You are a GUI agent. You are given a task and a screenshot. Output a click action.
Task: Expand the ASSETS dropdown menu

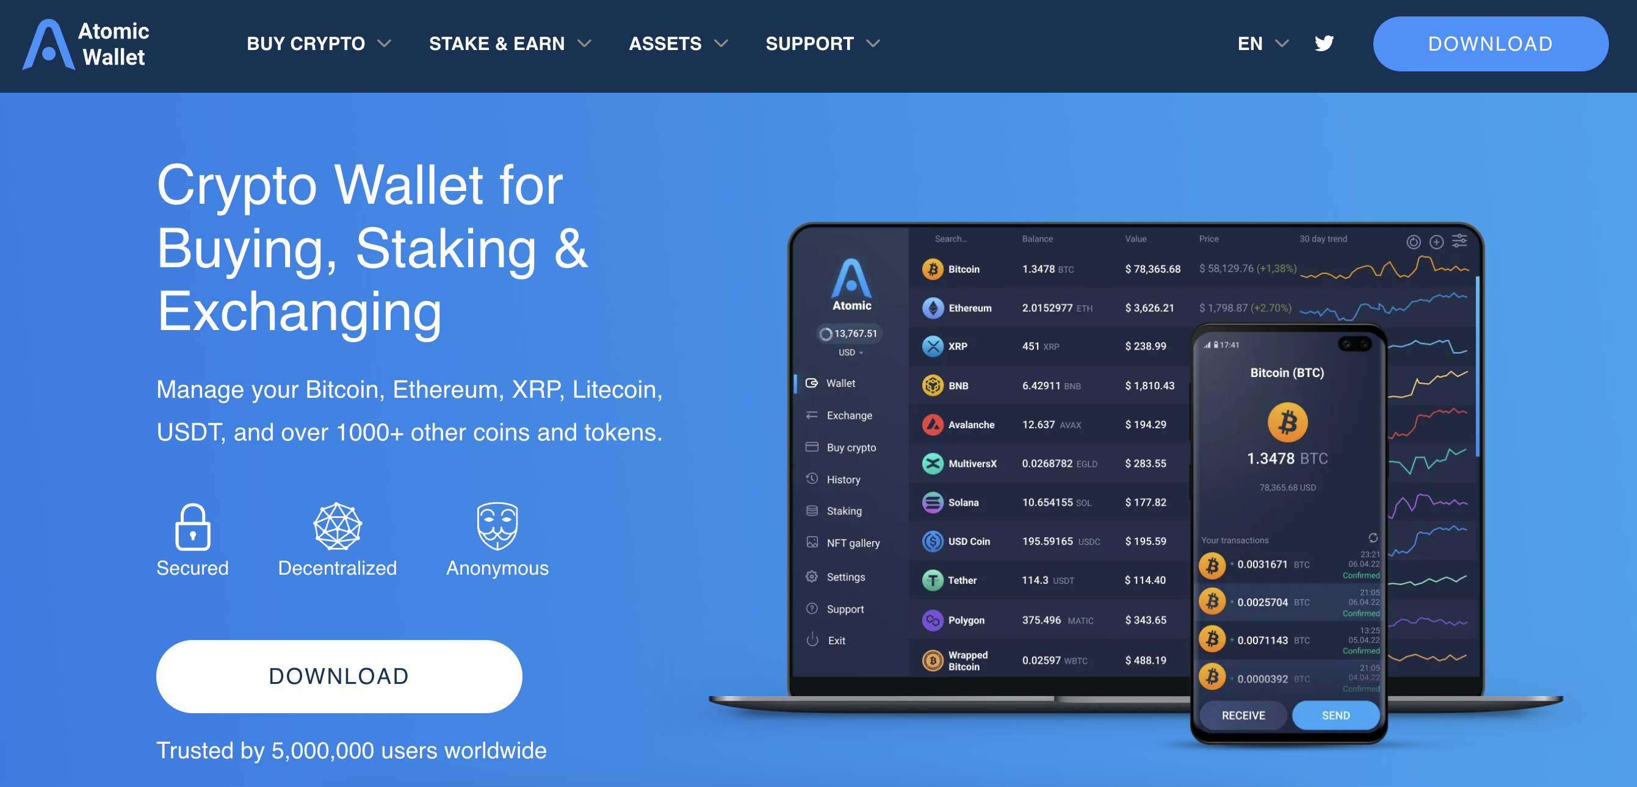679,43
